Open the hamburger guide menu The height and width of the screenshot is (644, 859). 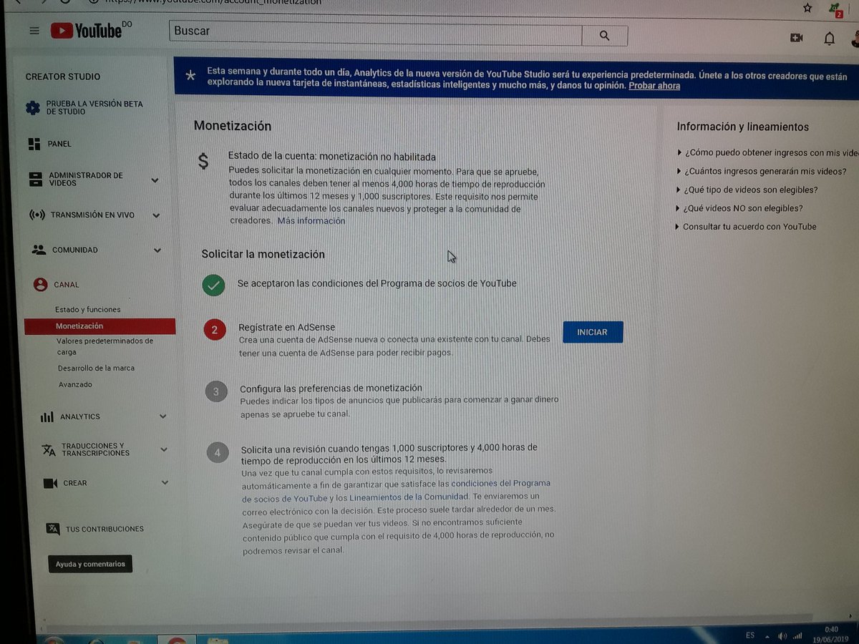coord(34,31)
